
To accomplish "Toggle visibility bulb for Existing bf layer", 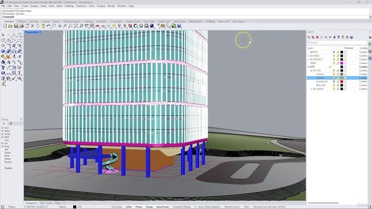I will 334,81.
